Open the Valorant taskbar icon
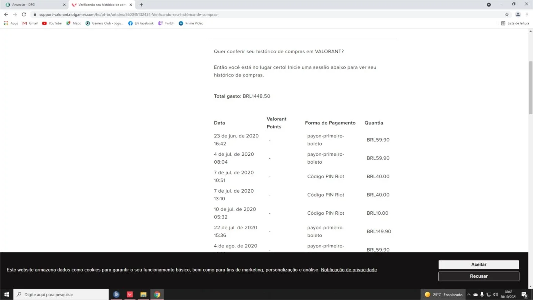The width and height of the screenshot is (533, 300). coord(130,294)
